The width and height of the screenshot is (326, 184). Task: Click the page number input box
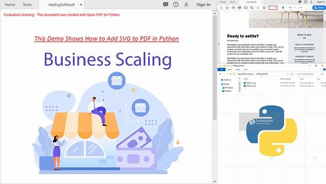[273, 8]
